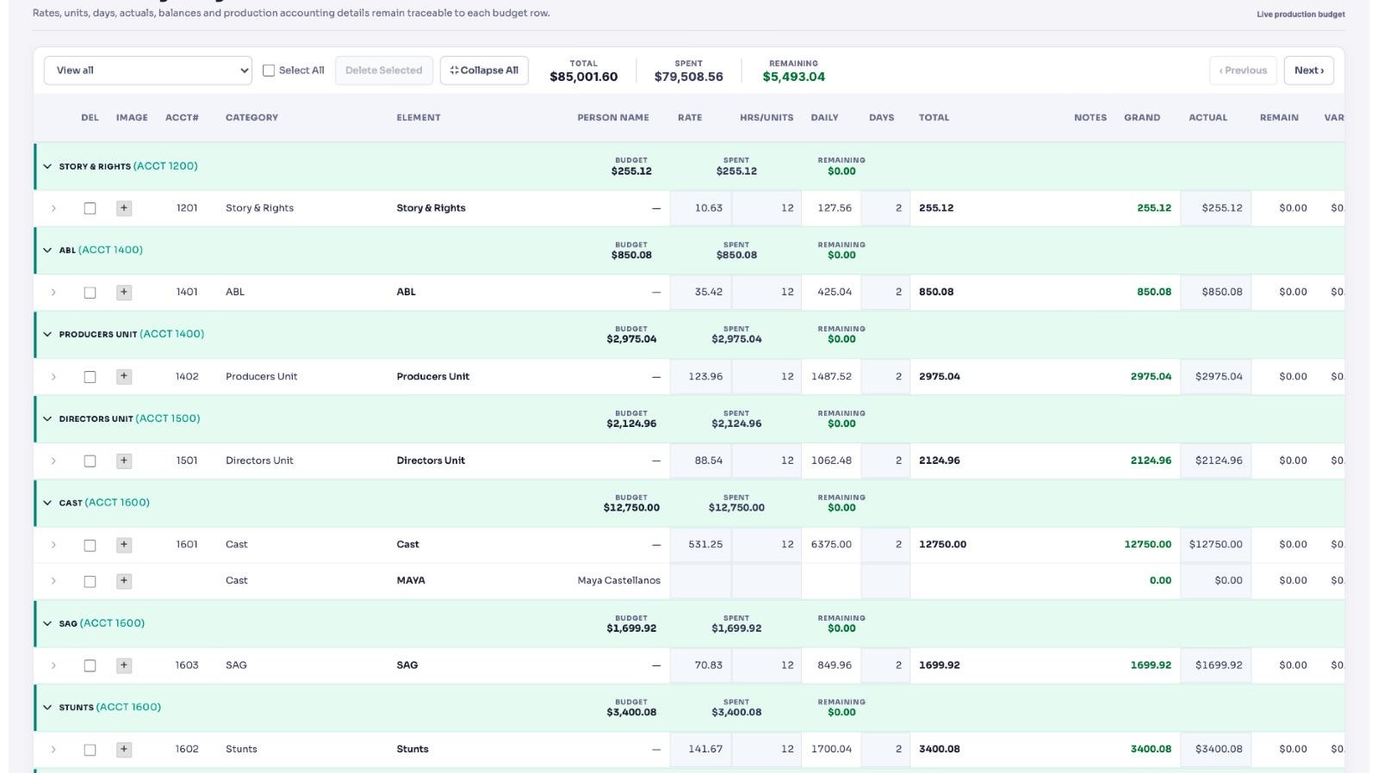Edit the rate field 10.63 for Story & Rights

[700, 208]
